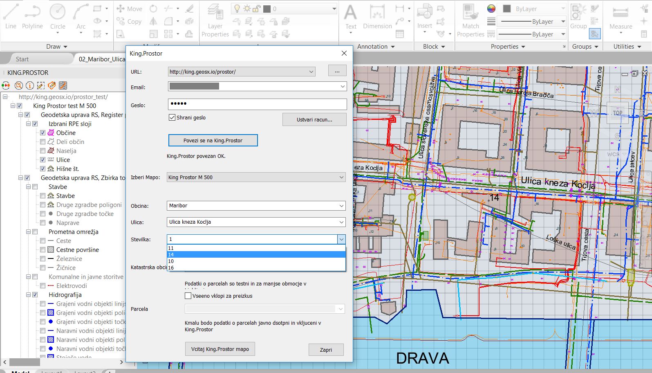
Task: Select the Arc tool
Action: pos(81,16)
